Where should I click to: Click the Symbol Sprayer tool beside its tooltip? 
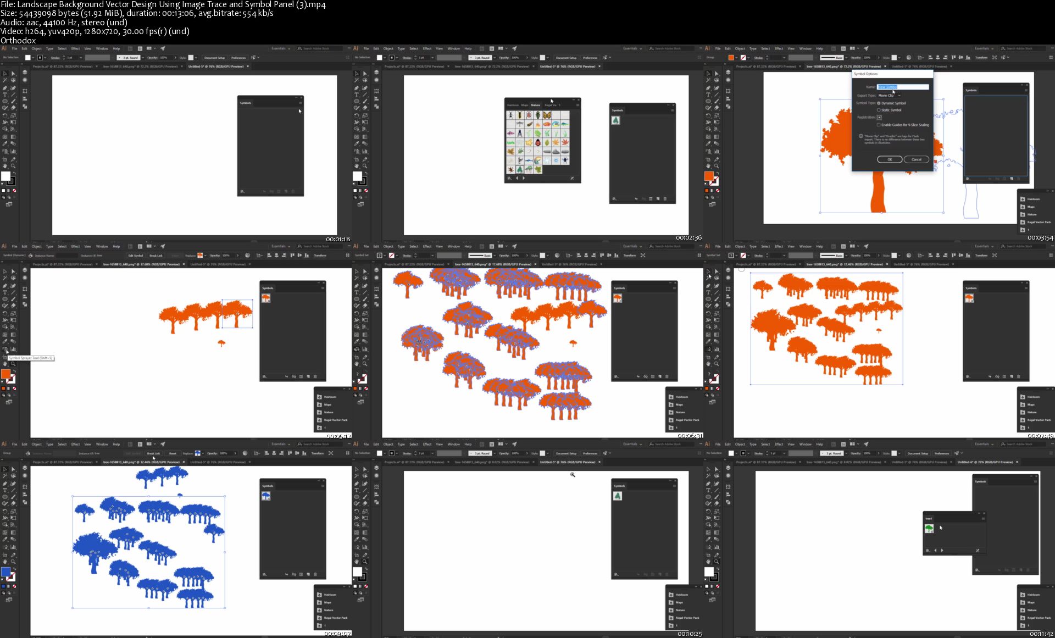click(x=5, y=349)
